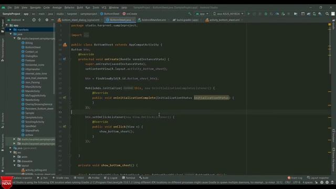336x189 pixels.
Task: Switch to activity_bottom_sheet.xml tab
Action: pyautogui.click(x=224, y=20)
